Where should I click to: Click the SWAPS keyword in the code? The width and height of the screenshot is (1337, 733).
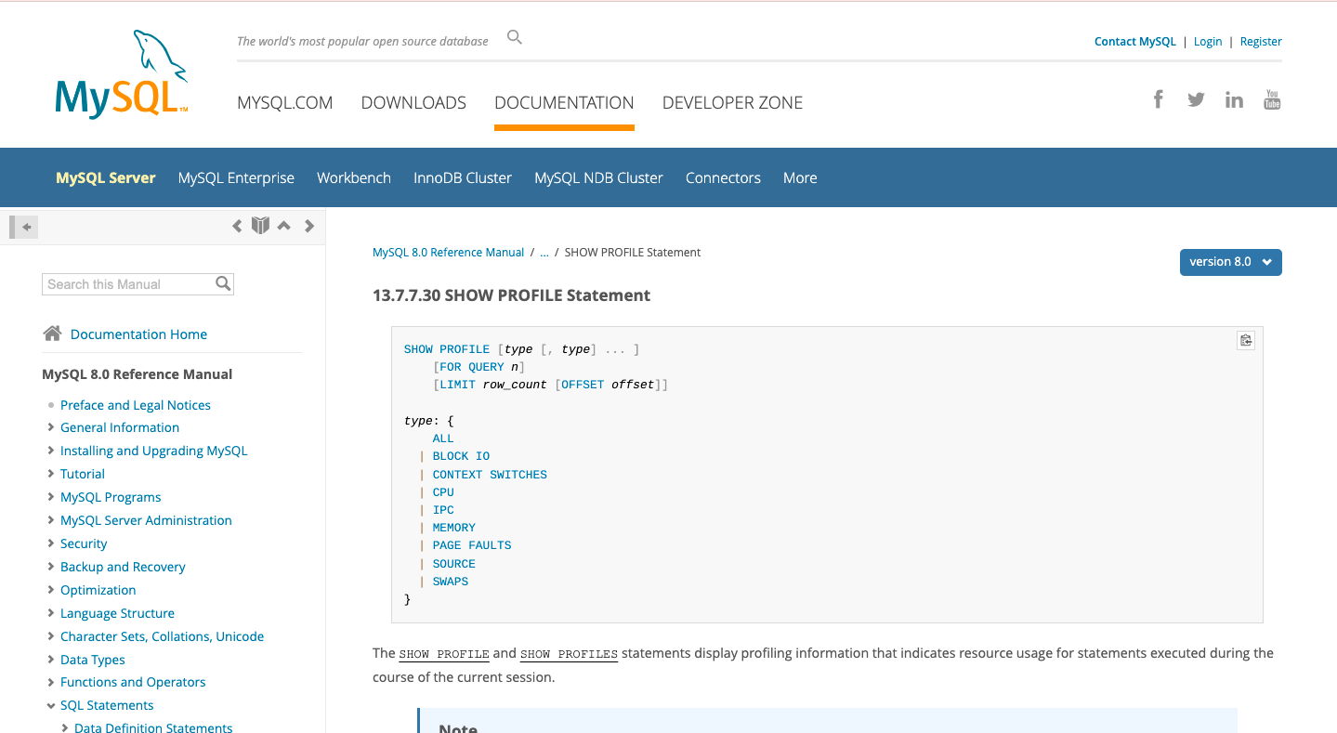(x=451, y=582)
